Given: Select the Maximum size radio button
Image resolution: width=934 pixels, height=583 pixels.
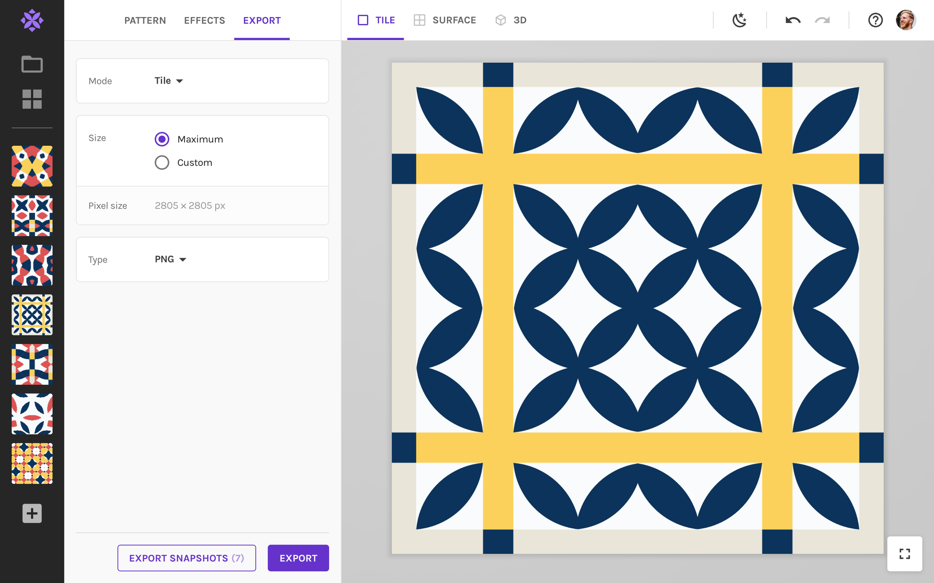Looking at the screenshot, I should 162,139.
